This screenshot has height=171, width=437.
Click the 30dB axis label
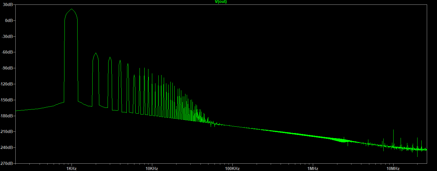(8, 4)
